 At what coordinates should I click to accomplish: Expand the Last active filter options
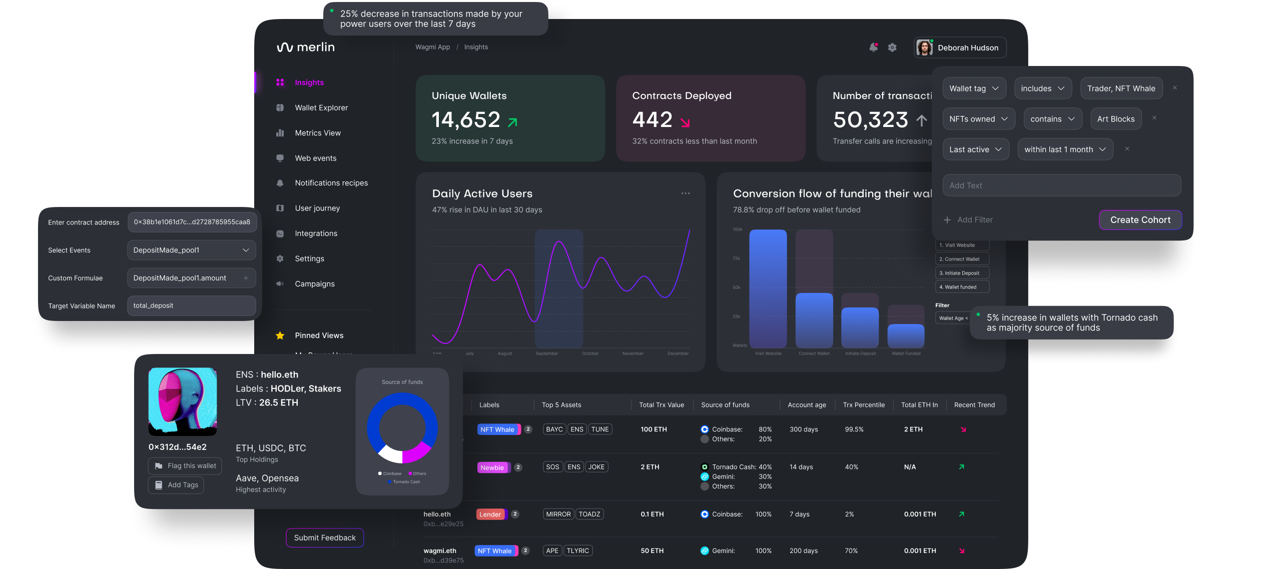click(x=975, y=149)
